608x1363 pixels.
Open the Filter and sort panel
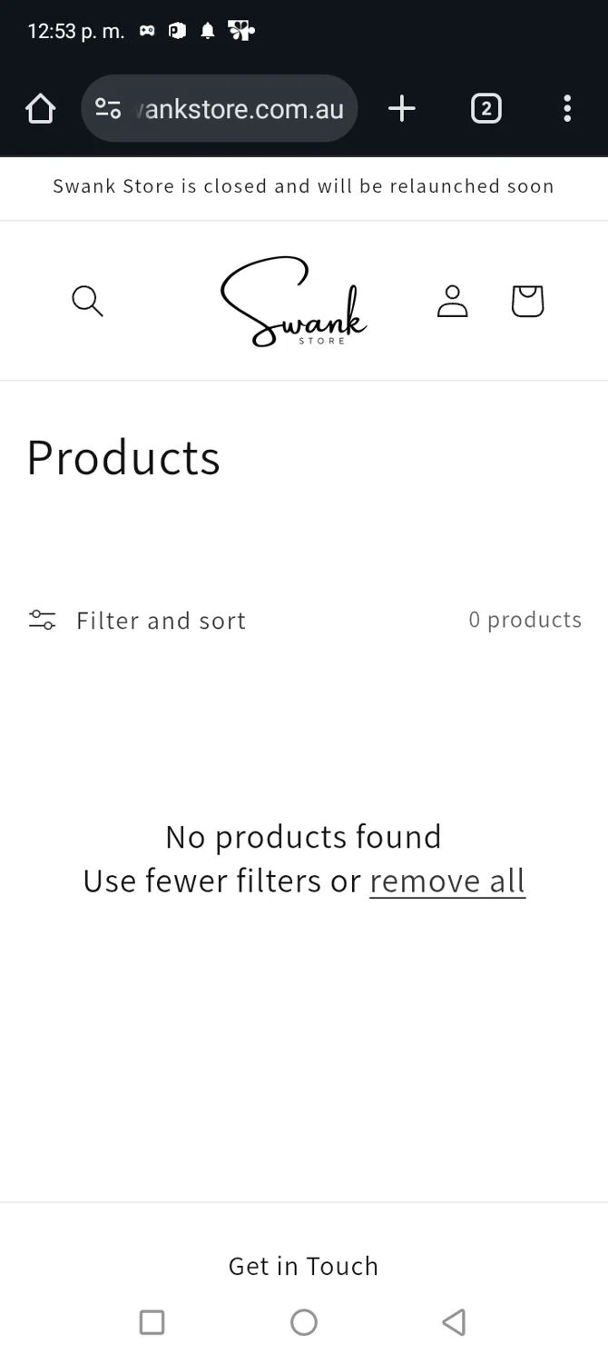[161, 621]
